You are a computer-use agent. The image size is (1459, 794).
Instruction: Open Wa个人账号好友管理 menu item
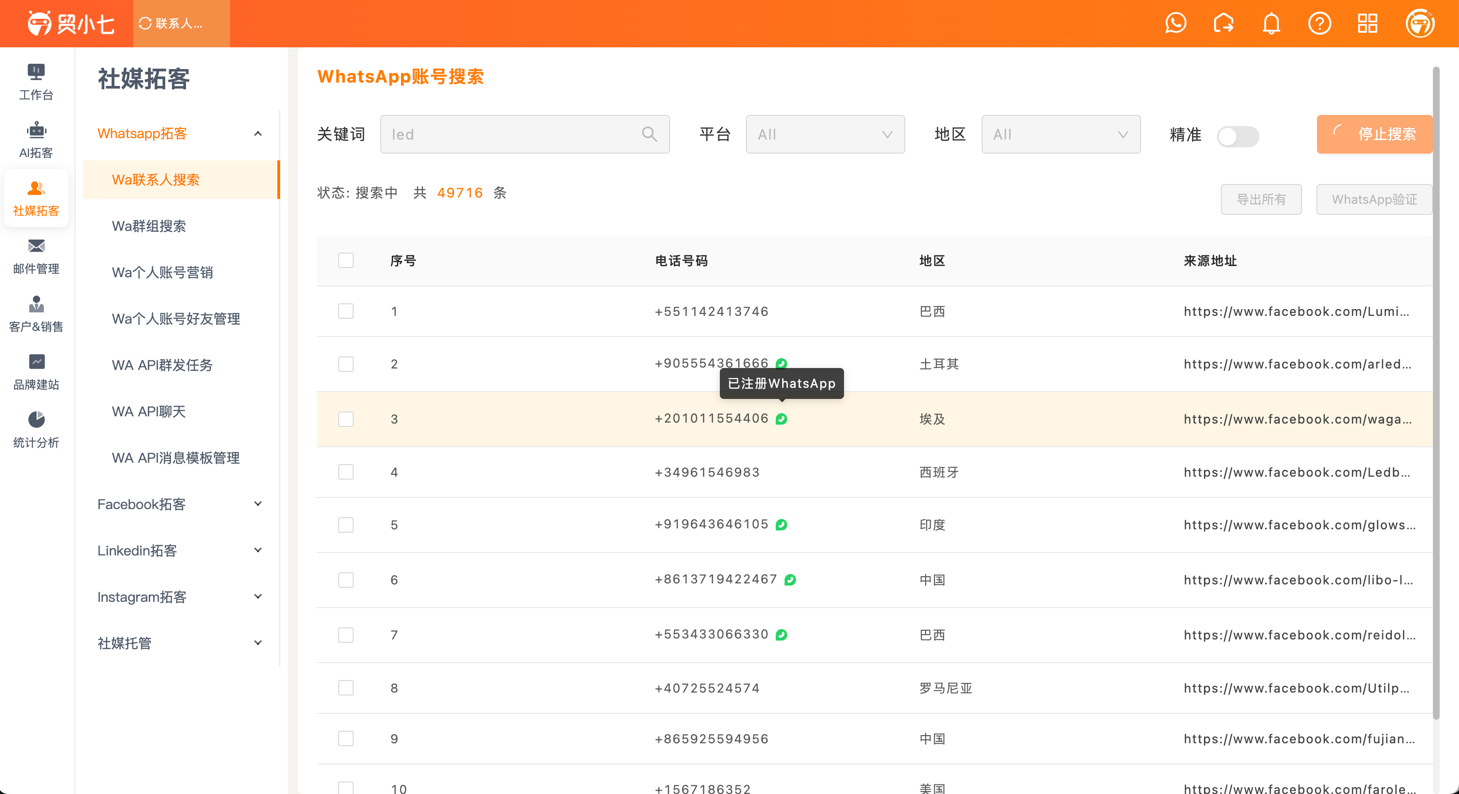[181, 319]
